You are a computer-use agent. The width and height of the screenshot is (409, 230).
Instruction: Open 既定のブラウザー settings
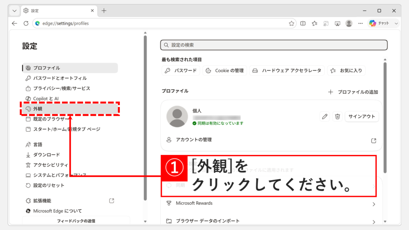click(70, 119)
